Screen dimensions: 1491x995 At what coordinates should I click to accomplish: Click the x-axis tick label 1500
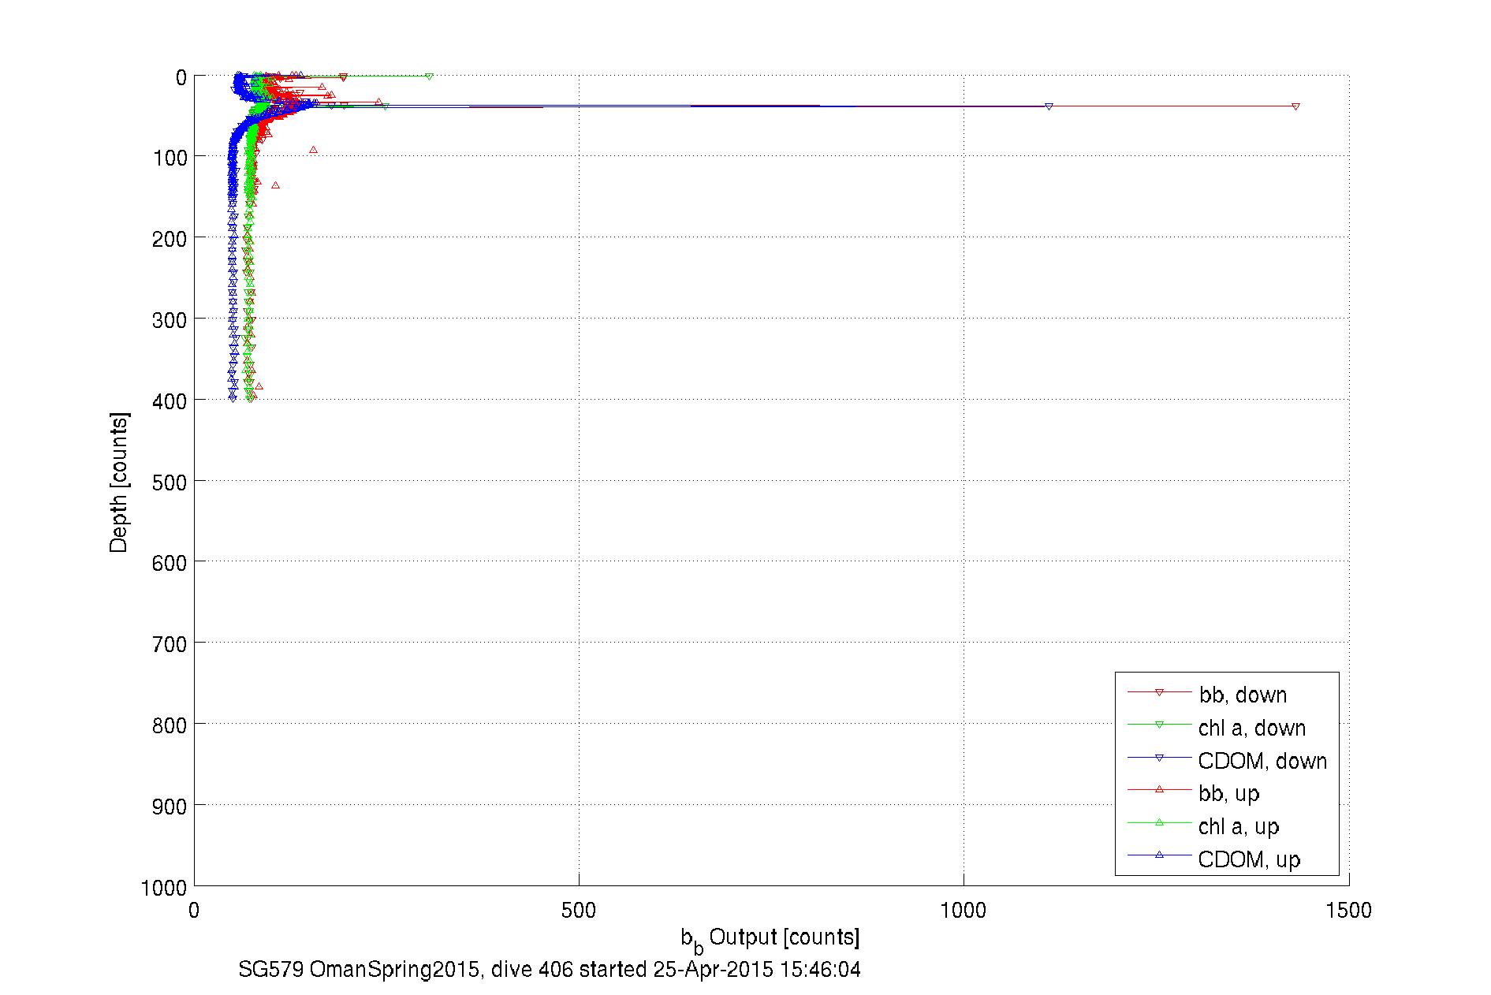tap(1348, 910)
